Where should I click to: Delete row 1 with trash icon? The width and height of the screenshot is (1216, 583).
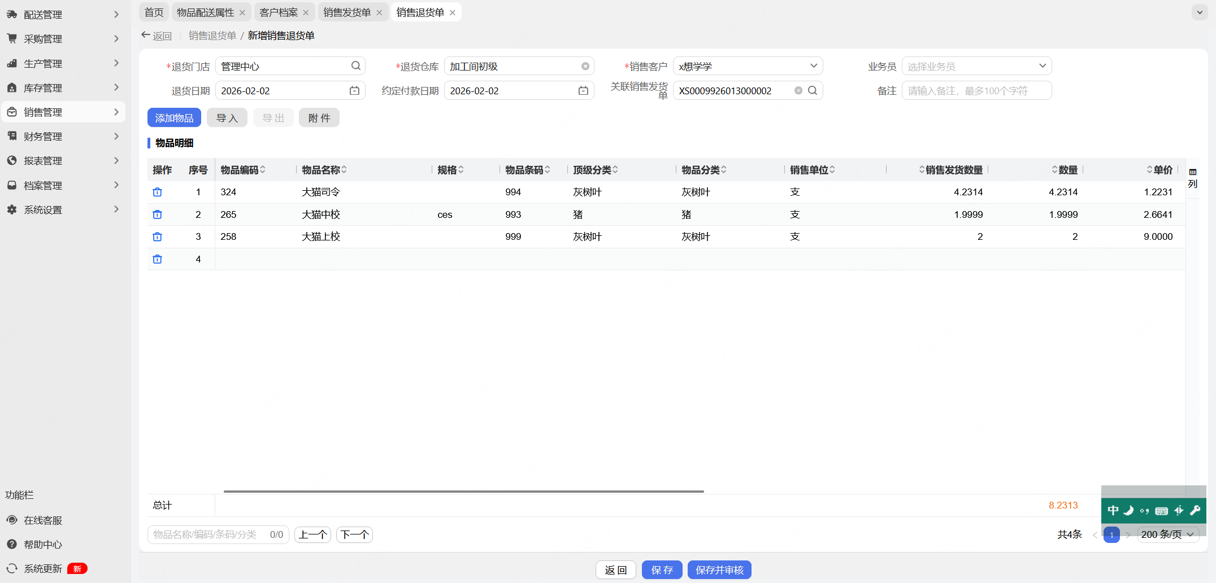(x=157, y=192)
